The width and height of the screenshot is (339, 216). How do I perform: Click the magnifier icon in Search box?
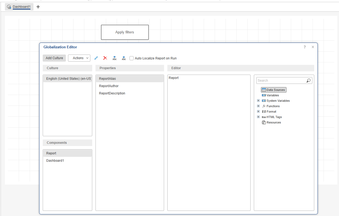[308, 81]
